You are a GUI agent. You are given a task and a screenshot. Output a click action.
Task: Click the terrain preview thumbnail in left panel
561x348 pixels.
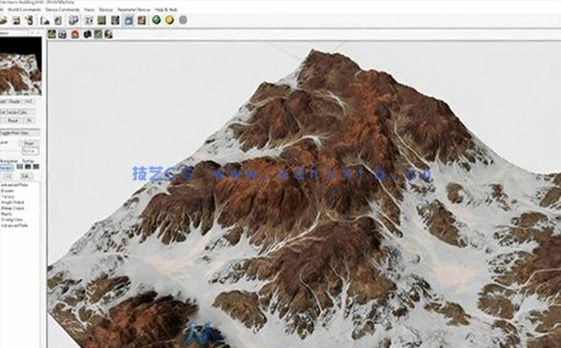point(20,66)
